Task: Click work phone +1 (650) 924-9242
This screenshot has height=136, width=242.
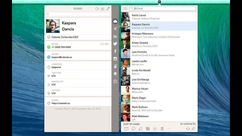Action: point(61,47)
